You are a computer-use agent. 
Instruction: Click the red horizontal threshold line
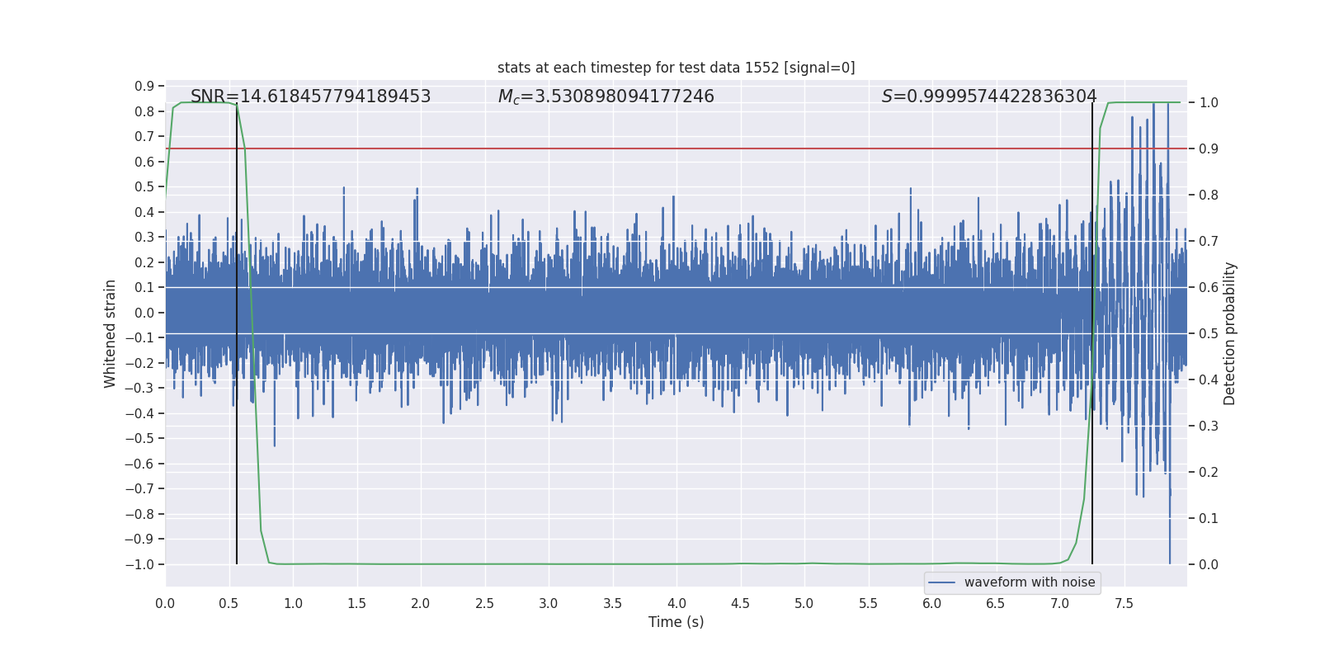[676, 148]
